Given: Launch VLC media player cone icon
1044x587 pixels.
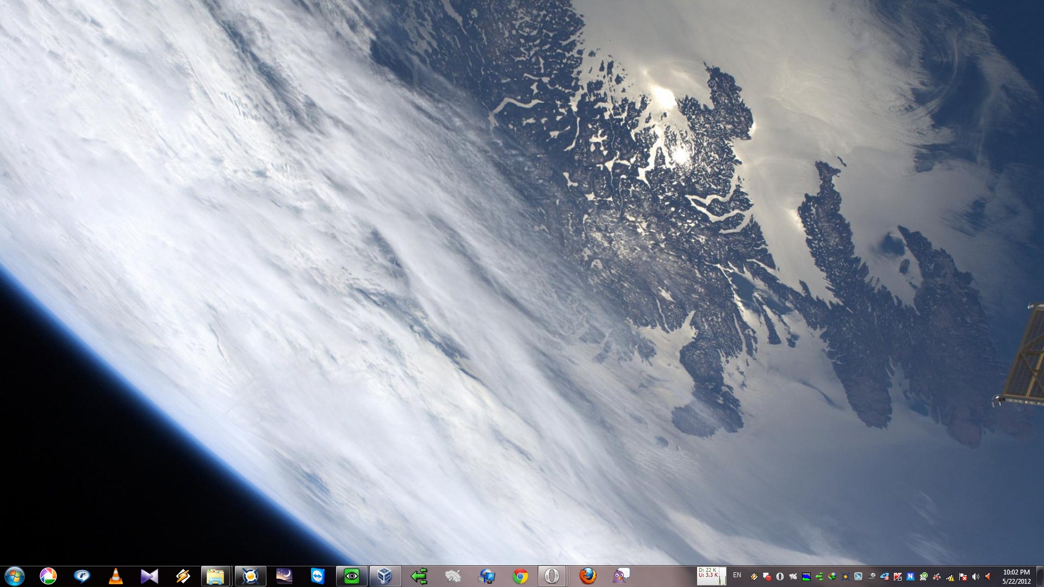Looking at the screenshot, I should pos(116,576).
